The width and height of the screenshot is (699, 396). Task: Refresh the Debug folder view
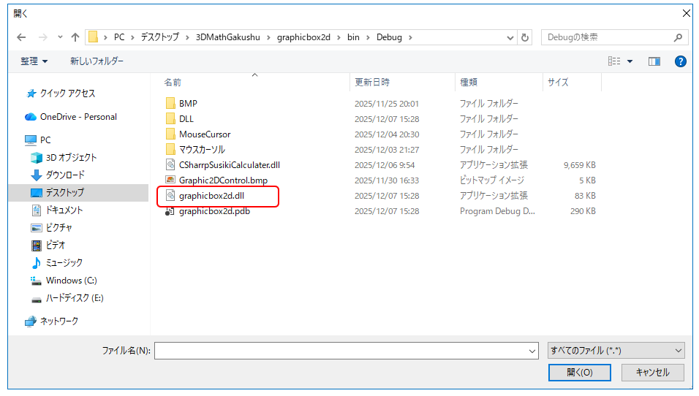[524, 37]
